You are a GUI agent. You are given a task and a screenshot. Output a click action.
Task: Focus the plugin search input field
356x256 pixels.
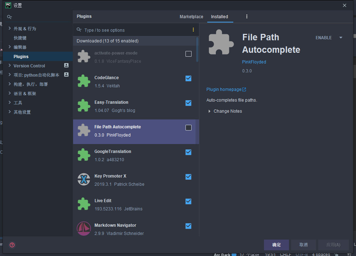(136, 30)
